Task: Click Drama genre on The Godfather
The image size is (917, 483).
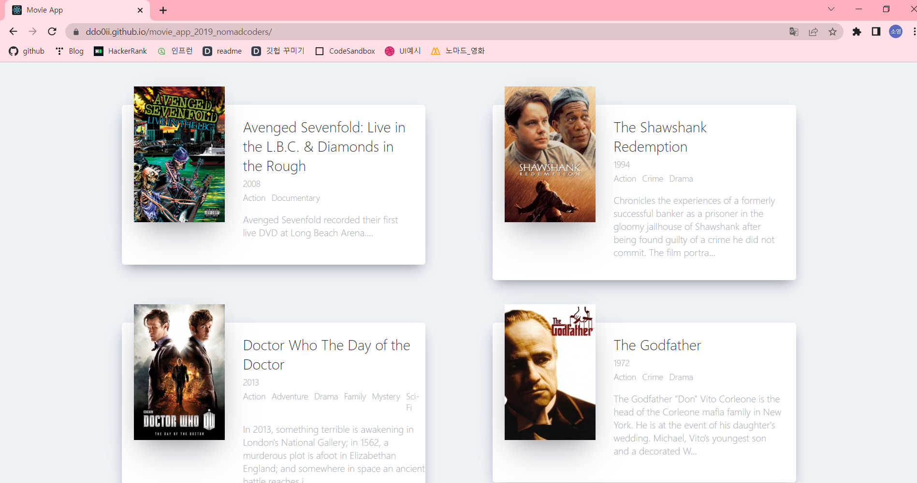Action: 681,377
